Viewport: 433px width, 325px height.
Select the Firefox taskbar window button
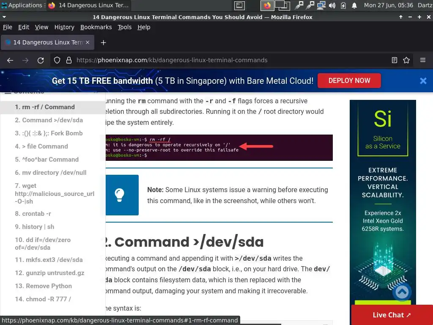[x=89, y=5]
